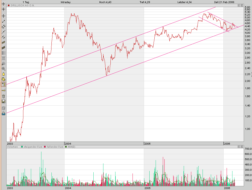This screenshot has width=252, height=190.
Task: Click the DRILLISCH AG O.N. chart title
Action: (23, 5)
